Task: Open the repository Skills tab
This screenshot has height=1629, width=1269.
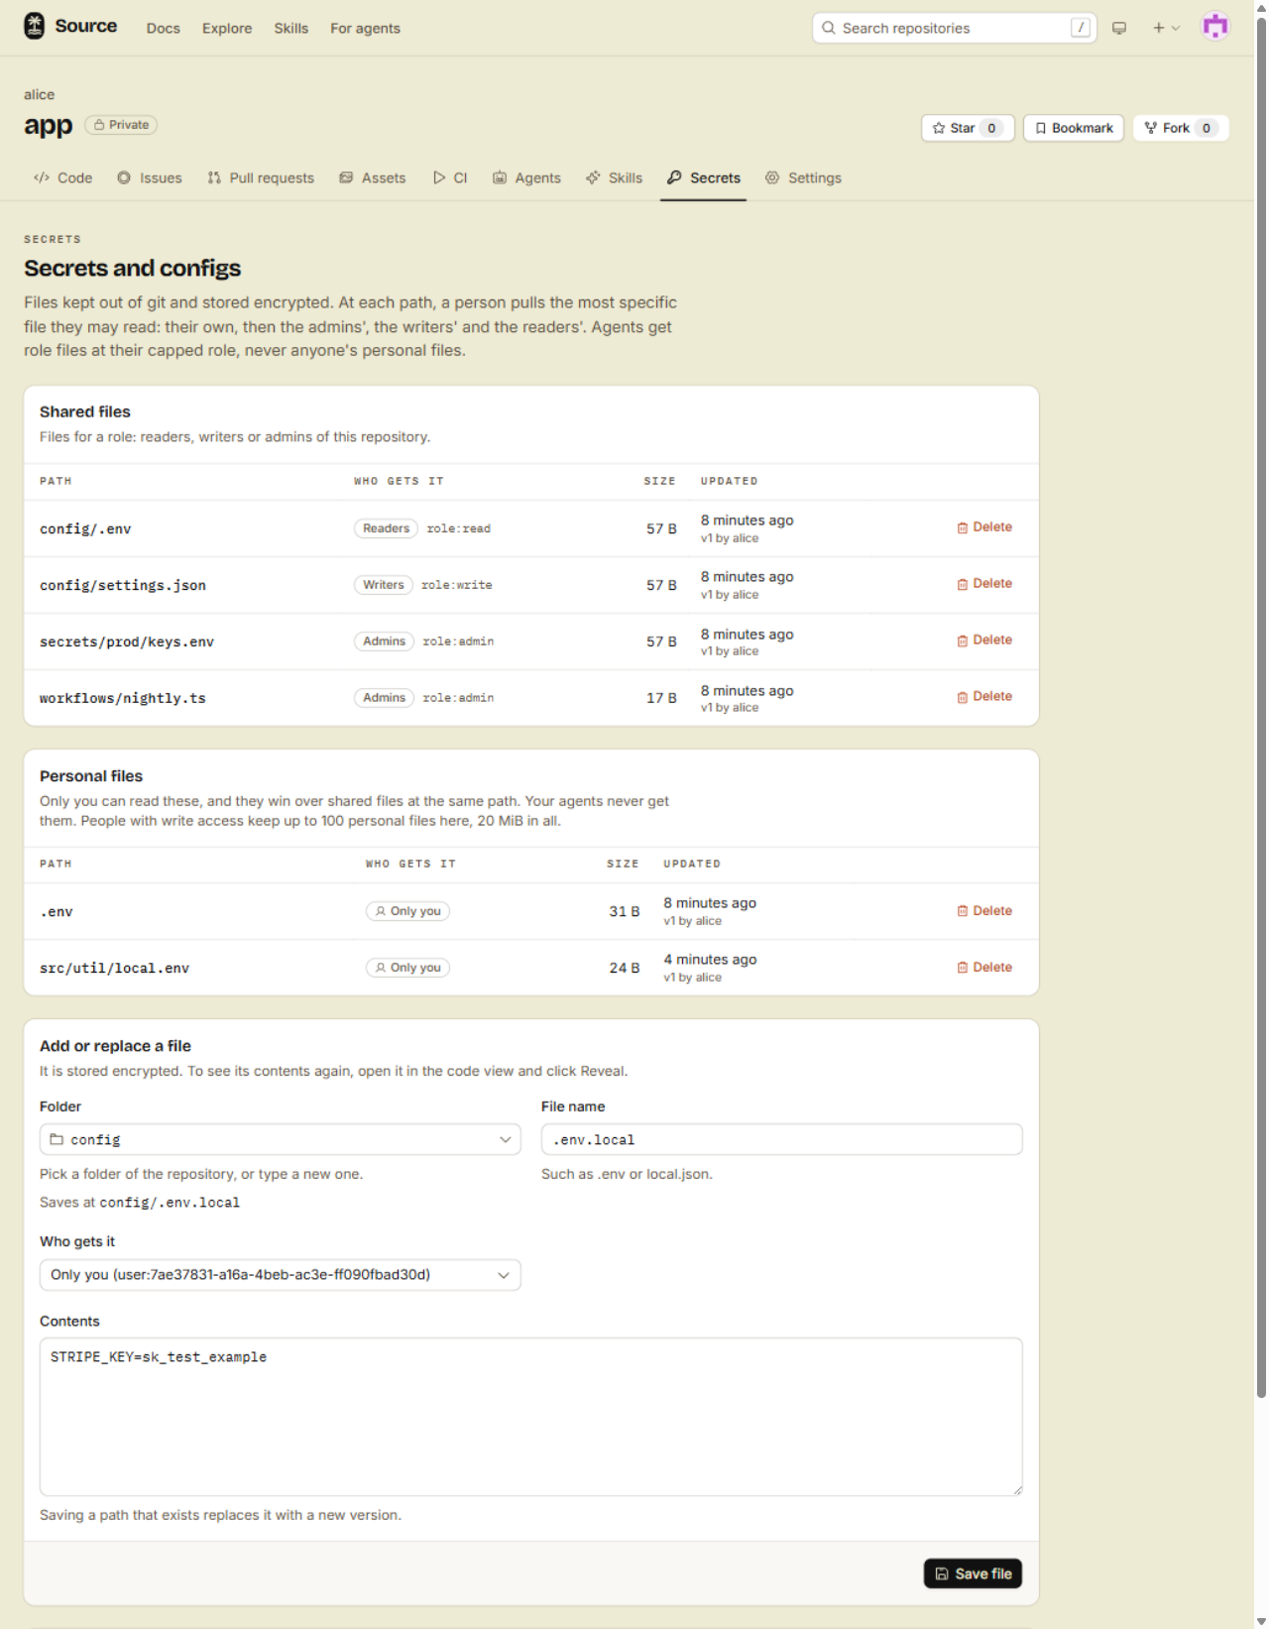Action: [x=615, y=178]
